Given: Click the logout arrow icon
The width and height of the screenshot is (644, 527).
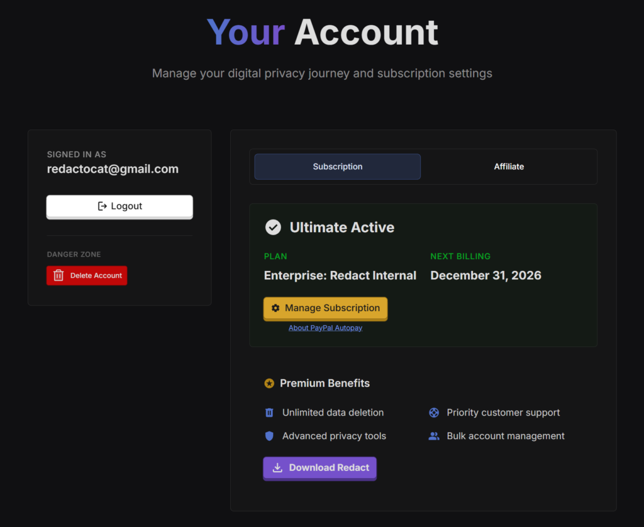Looking at the screenshot, I should click(103, 206).
